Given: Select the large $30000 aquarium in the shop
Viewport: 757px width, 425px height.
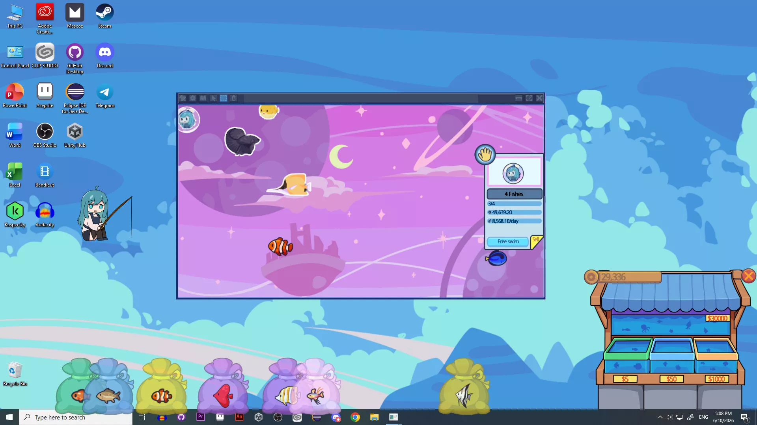Looking at the screenshot, I should tap(670, 325).
